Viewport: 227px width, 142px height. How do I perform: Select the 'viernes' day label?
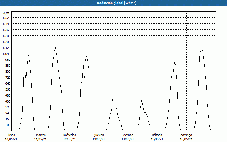point(128,135)
